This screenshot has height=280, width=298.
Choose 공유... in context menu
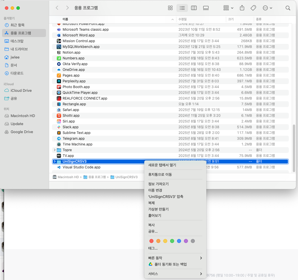[175, 231]
